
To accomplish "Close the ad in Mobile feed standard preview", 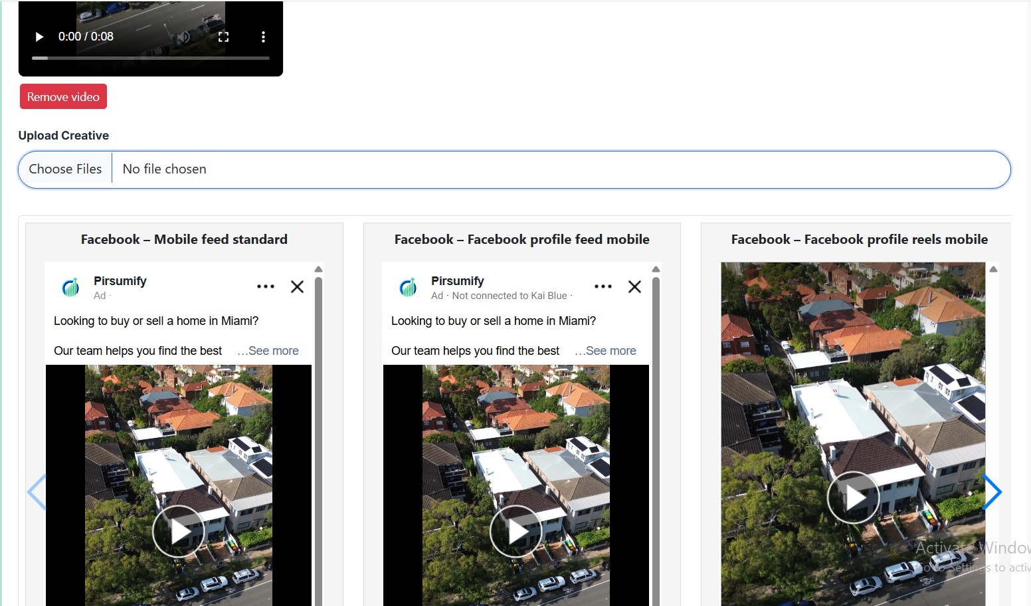I will [x=297, y=286].
